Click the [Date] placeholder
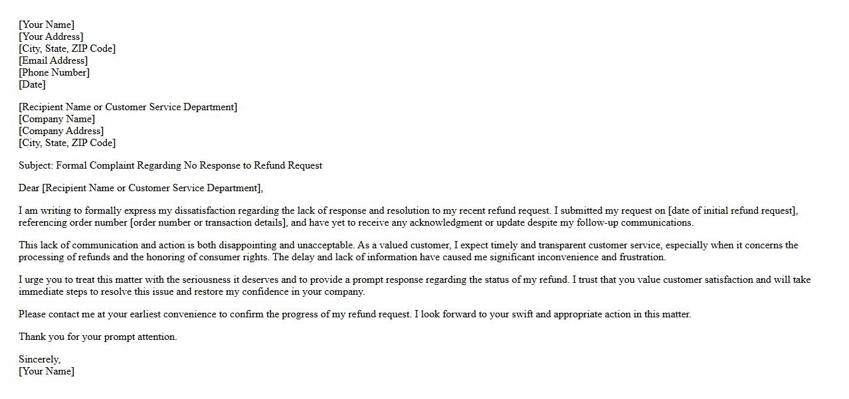This screenshot has width=849, height=399. pyautogui.click(x=32, y=84)
